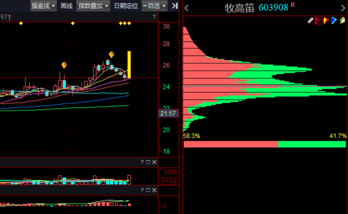This screenshot has height=214, width=348.
Task: Click the tall yellow candlestick on the chart
Action: tap(129, 65)
